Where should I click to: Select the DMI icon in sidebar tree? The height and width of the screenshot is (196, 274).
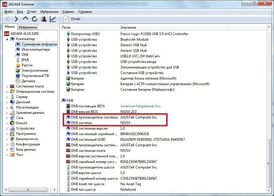coord(18,55)
